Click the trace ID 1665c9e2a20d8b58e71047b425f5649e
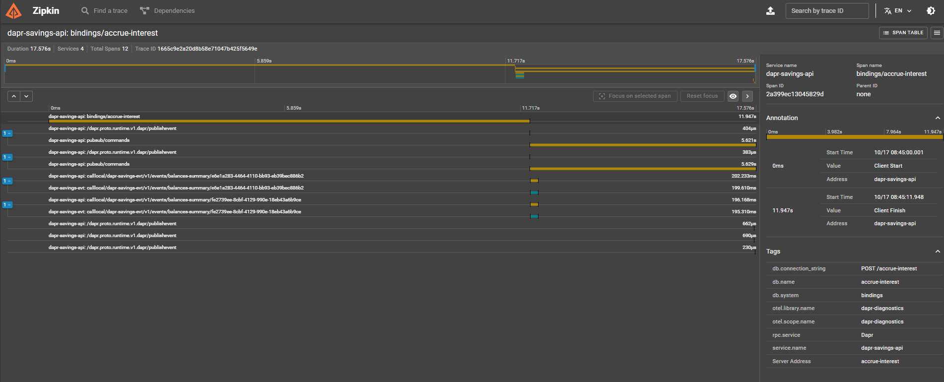944x382 pixels. pyautogui.click(x=207, y=49)
